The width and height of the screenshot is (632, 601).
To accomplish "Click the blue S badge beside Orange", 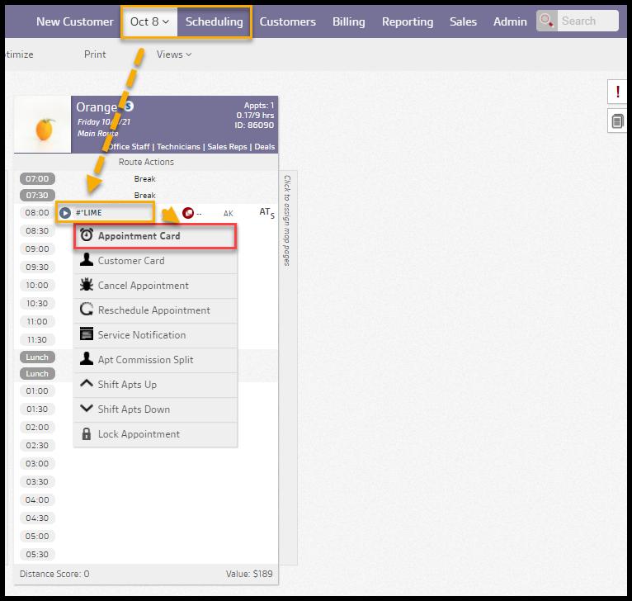I will point(129,106).
